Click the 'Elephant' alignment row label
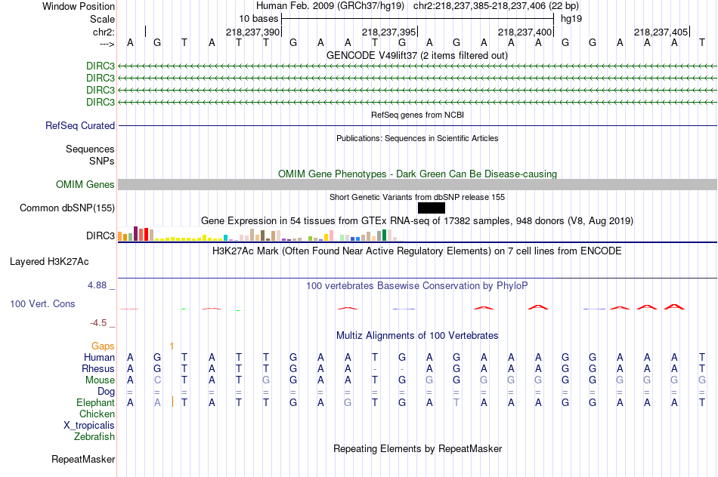The width and height of the screenshot is (718, 477). pyautogui.click(x=95, y=403)
